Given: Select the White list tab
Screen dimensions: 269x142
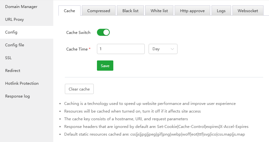Looking at the screenshot, I should (159, 11).
